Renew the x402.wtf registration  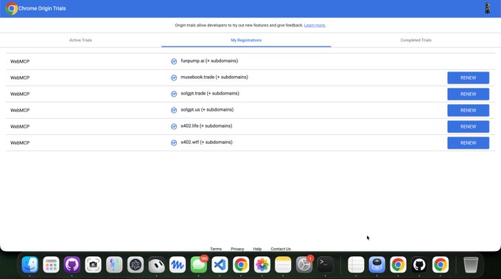(468, 143)
